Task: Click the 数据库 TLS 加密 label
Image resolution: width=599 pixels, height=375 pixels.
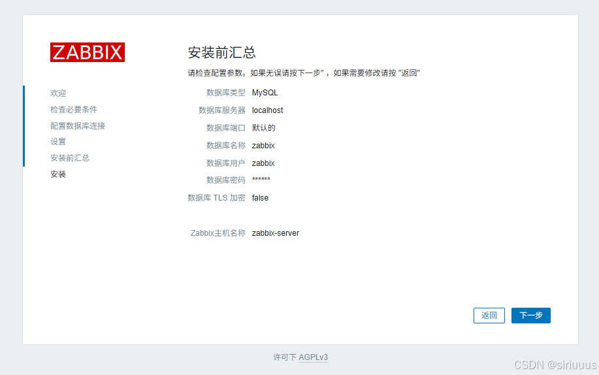Action: [217, 198]
